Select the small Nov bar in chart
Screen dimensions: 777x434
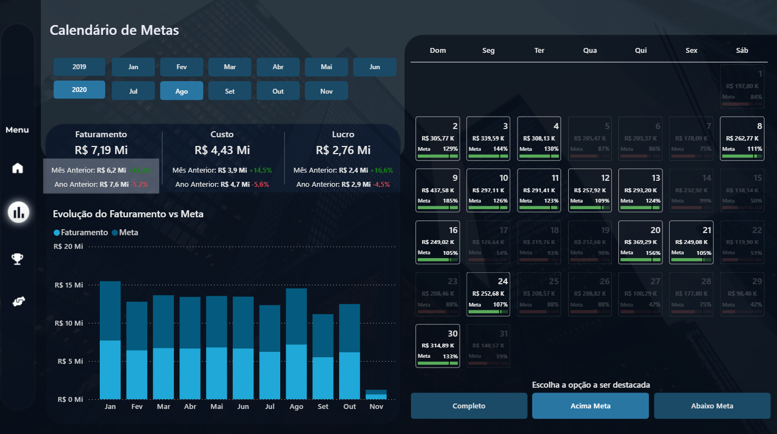376,395
